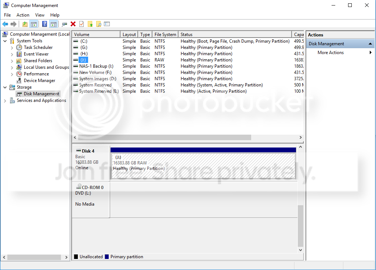Click the checklist settings toolbar icon
The width and height of the screenshot is (376, 270).
coord(107,24)
